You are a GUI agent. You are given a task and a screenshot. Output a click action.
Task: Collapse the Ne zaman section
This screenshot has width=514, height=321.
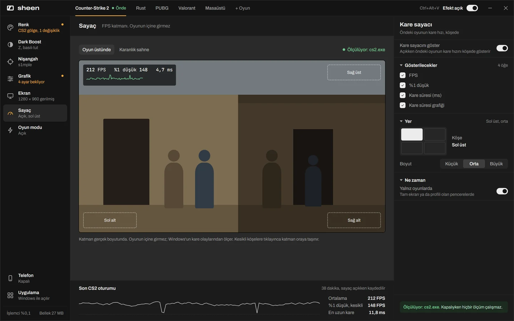point(413,180)
